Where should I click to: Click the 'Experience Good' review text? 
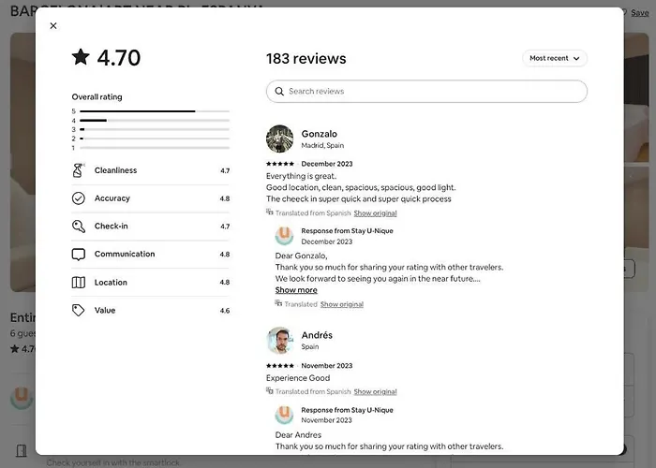298,378
